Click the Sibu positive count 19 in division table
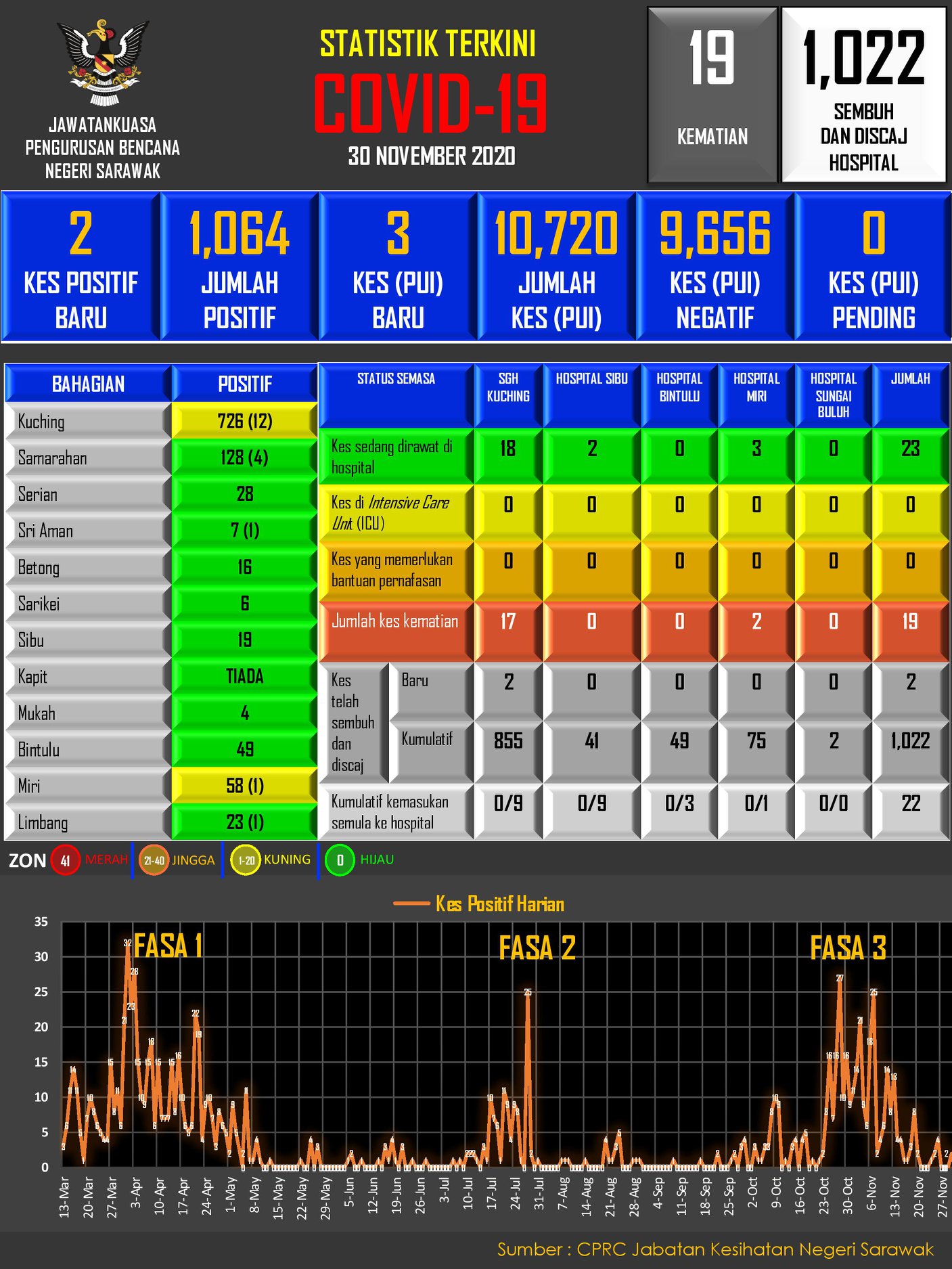 244,640
